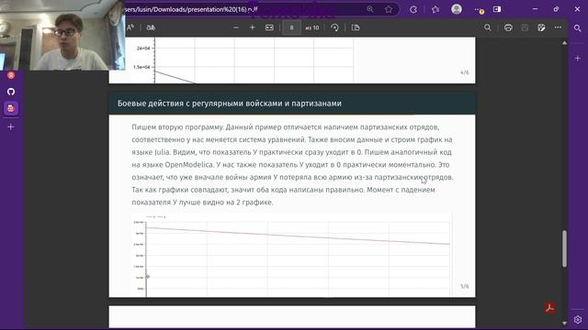The height and width of the screenshot is (330, 588).
Task: Open the sidebar search icon
Action: point(578,28)
